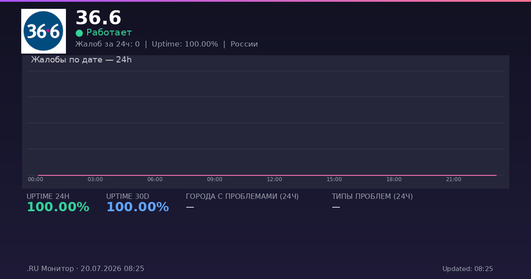531x279 pixels.
Task: Click the ТИПЫ ПРОБЛЕМ (24Ч) heading
Action: (x=372, y=197)
